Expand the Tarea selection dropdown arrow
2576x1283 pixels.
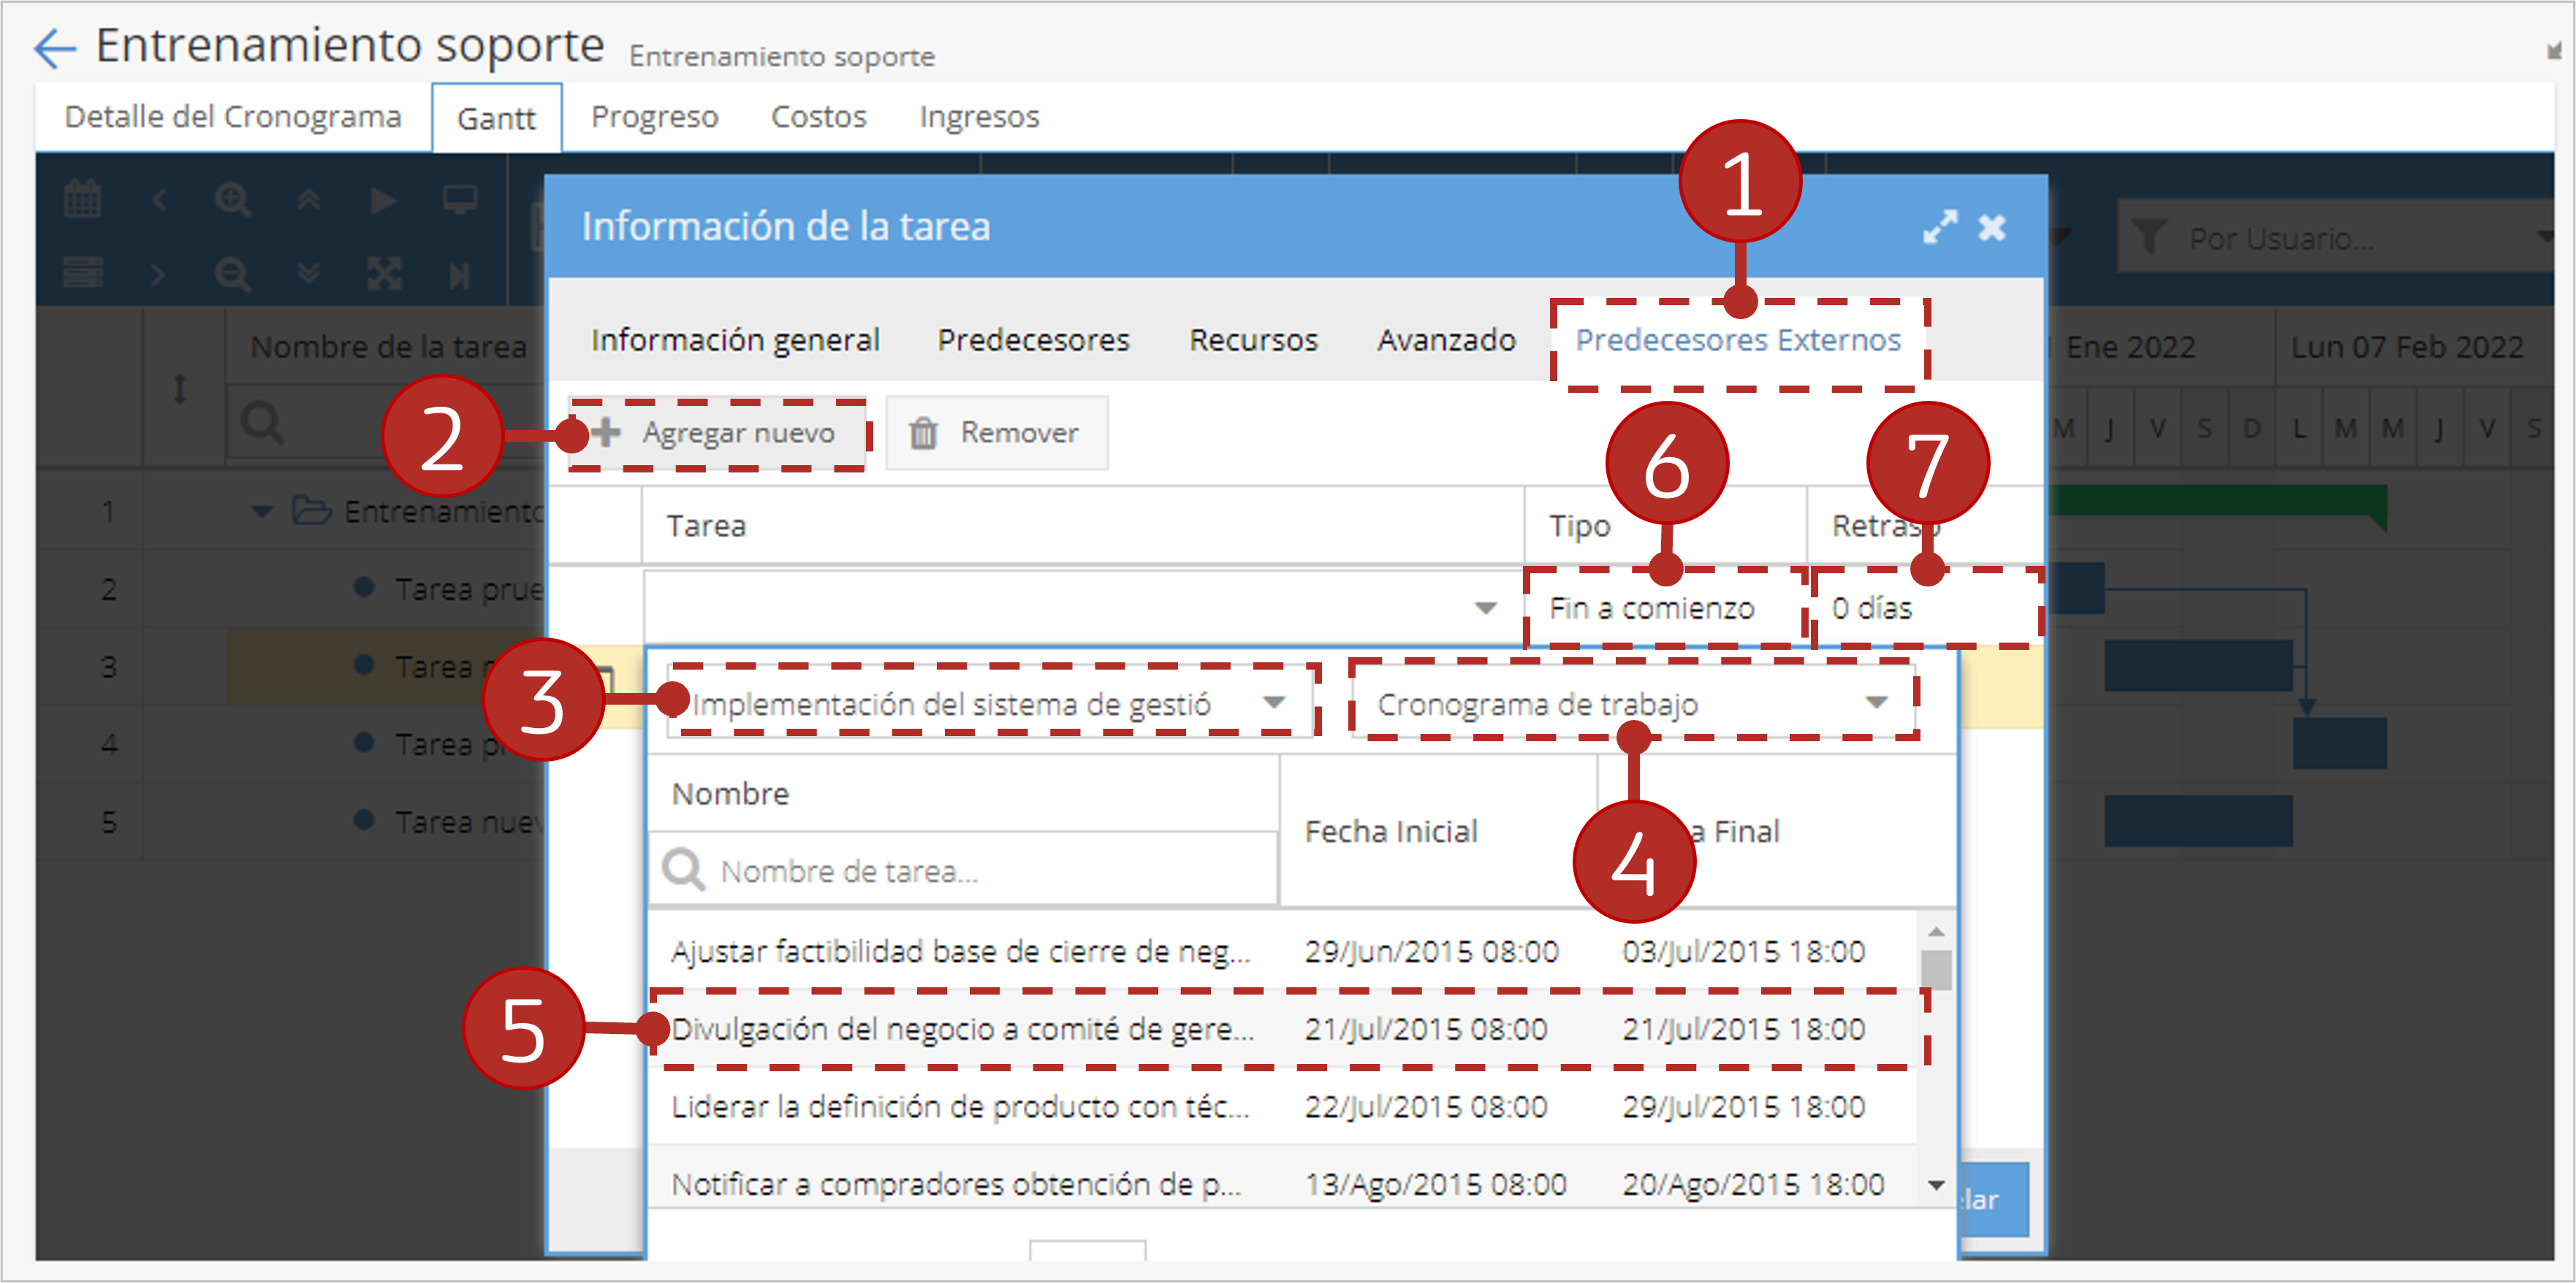tap(1486, 608)
